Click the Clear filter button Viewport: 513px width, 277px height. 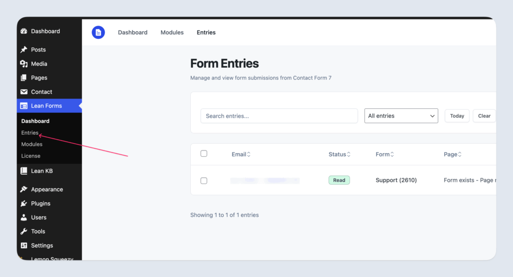coord(484,116)
